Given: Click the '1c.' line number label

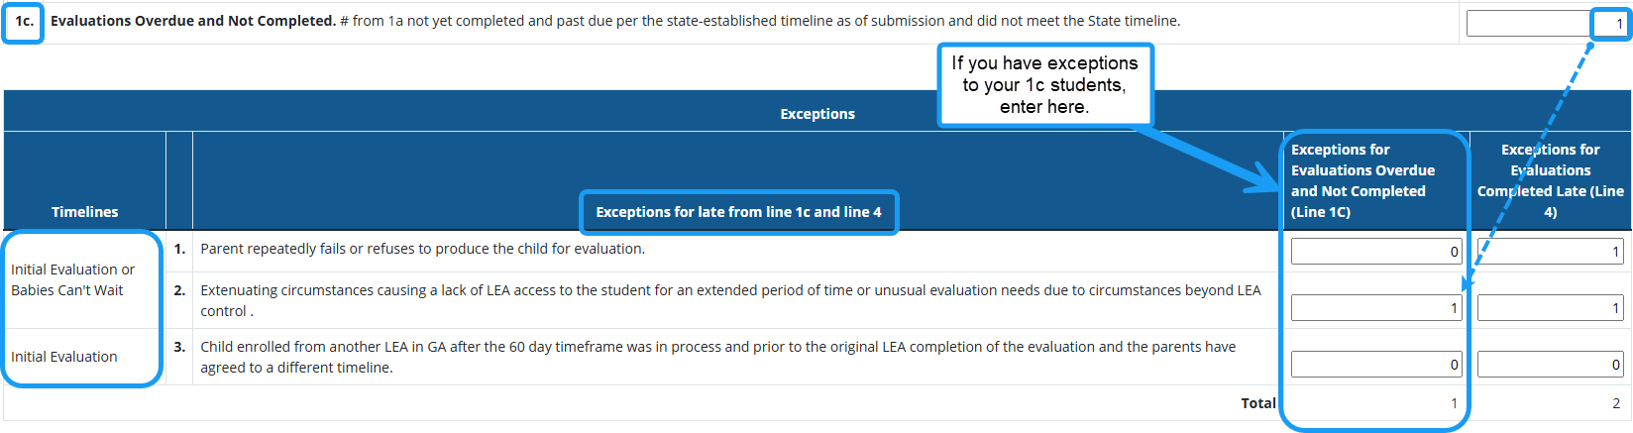Looking at the screenshot, I should 24,21.
